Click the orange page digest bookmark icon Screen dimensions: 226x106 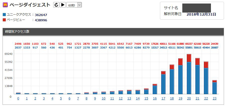[5, 5]
